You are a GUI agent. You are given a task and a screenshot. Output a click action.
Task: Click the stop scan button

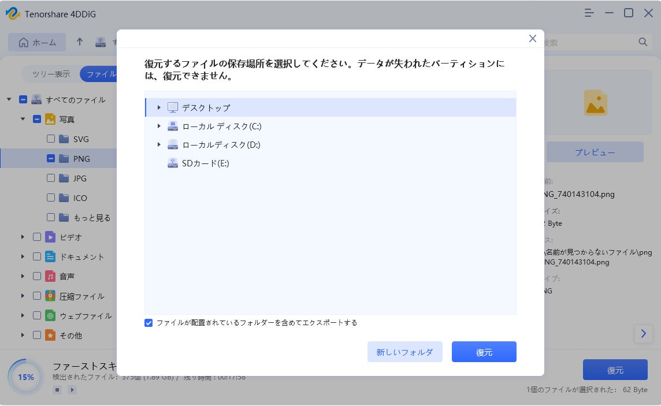point(57,390)
